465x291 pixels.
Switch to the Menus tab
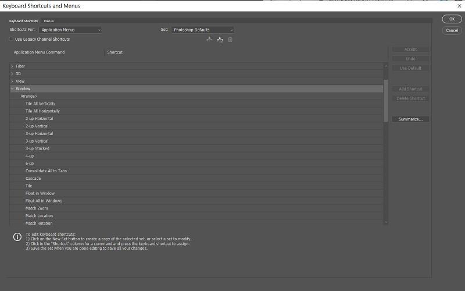pyautogui.click(x=49, y=21)
